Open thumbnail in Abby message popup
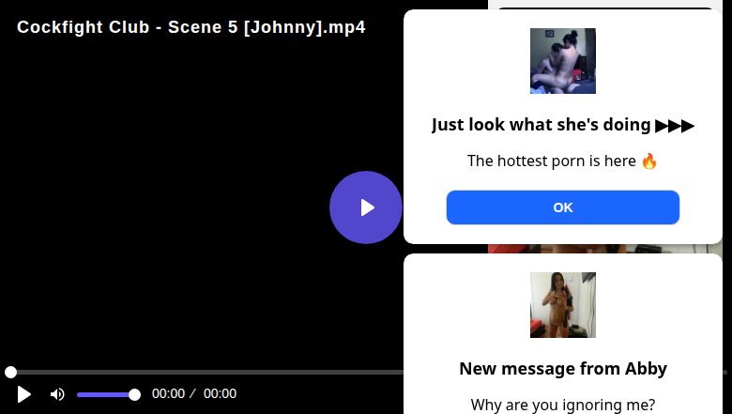Screen dimensions: 732x414 [x=562, y=305]
